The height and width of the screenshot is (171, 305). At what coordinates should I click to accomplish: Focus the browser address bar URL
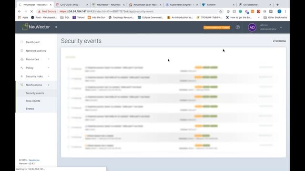(106, 11)
